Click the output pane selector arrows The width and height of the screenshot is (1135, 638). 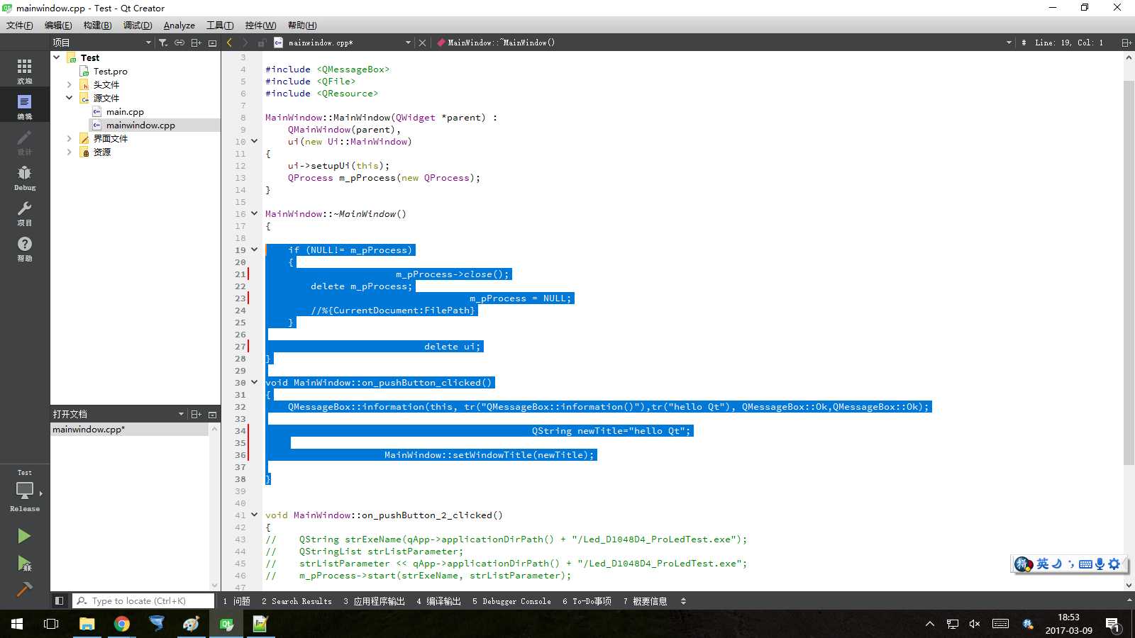tap(683, 601)
